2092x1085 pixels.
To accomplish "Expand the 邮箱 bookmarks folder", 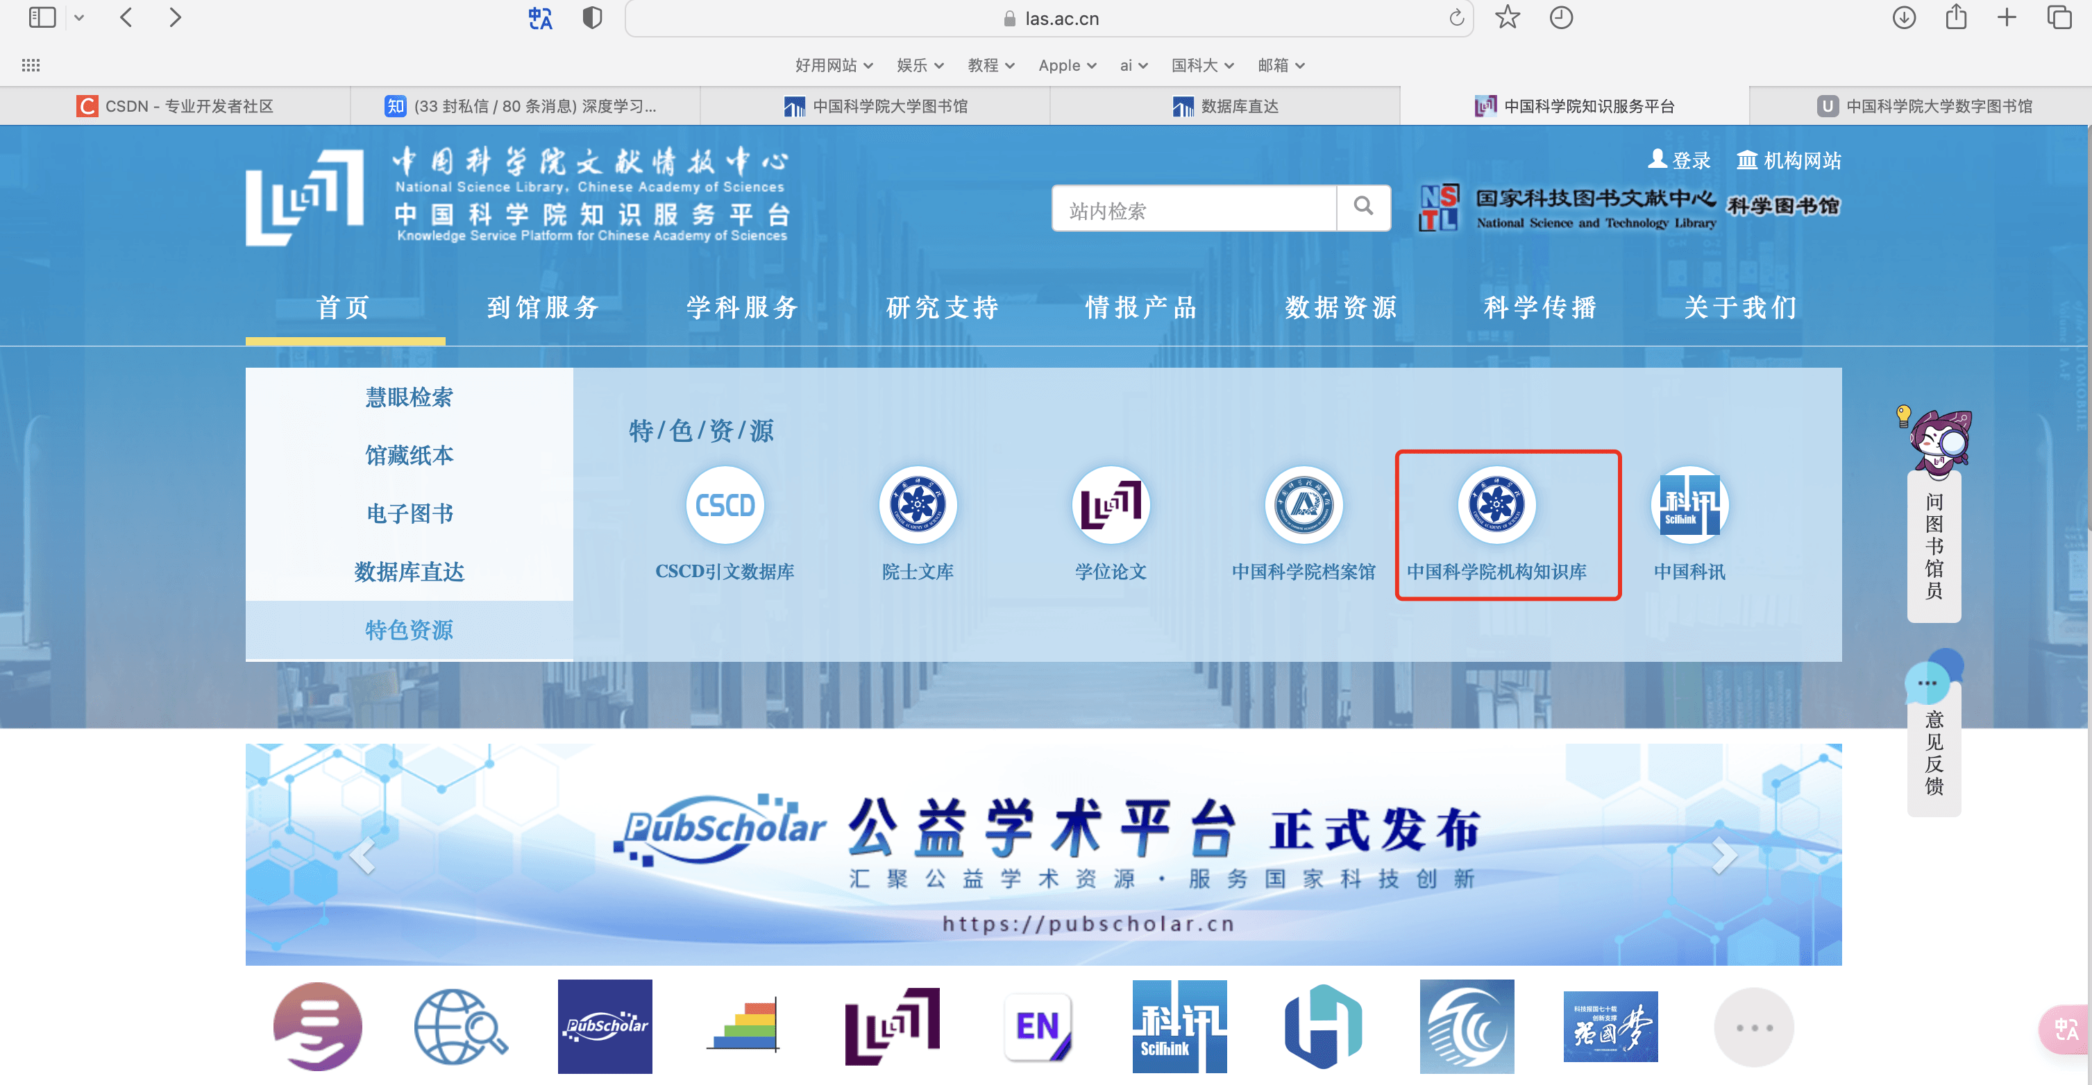I will pyautogui.click(x=1281, y=65).
